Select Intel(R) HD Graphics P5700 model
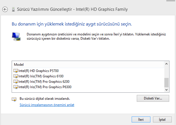Image resolution: width=176 pixels, height=125 pixels. click(38, 71)
